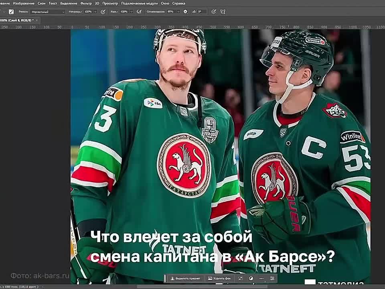Open the symmetry butterfly options
This screenshot has width=385, height=289.
click(223, 12)
